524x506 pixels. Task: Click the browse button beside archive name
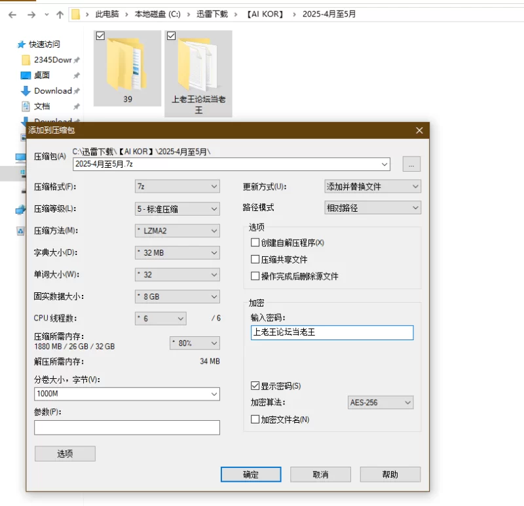tap(411, 165)
